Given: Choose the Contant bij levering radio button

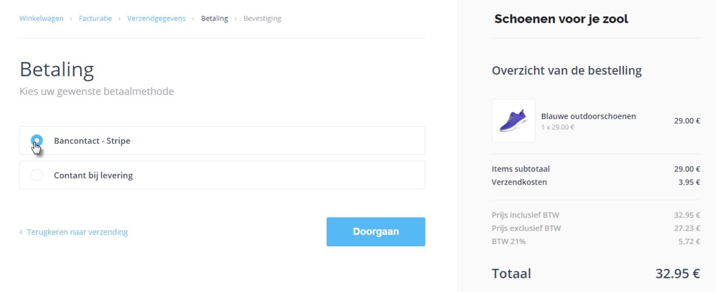Looking at the screenshot, I should coord(37,175).
